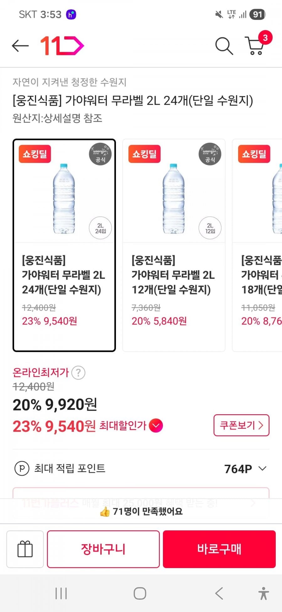Viewport: 282px width, 612px height.
Task: Expand the 764P reward points chevron
Action: (x=263, y=469)
